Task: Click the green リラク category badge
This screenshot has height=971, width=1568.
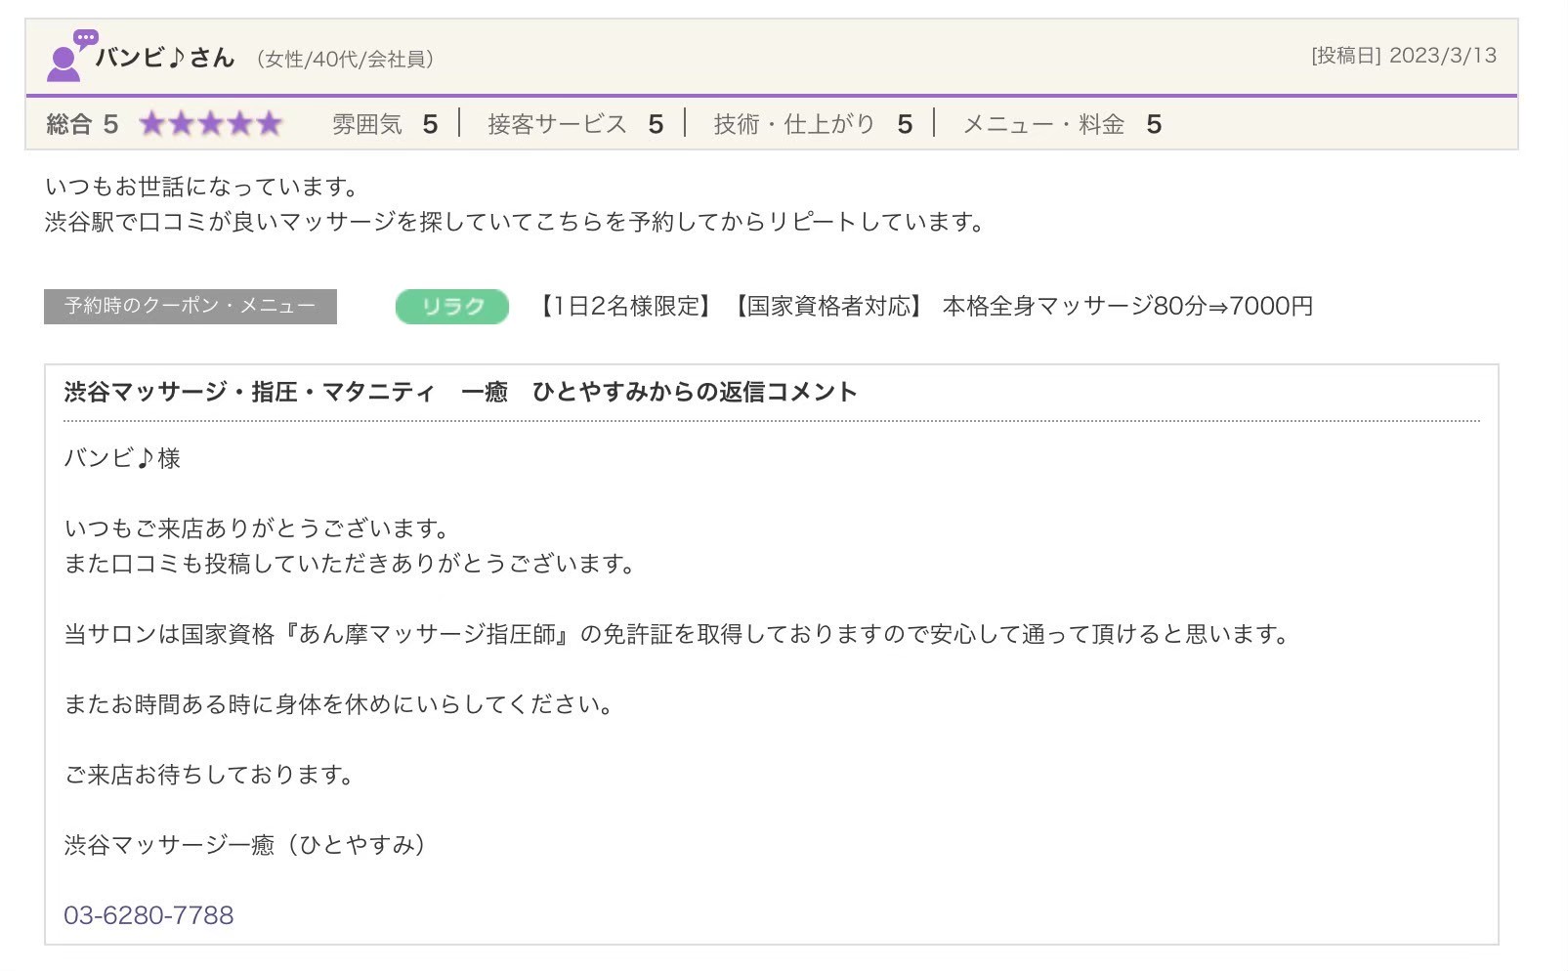Action: pos(452,307)
